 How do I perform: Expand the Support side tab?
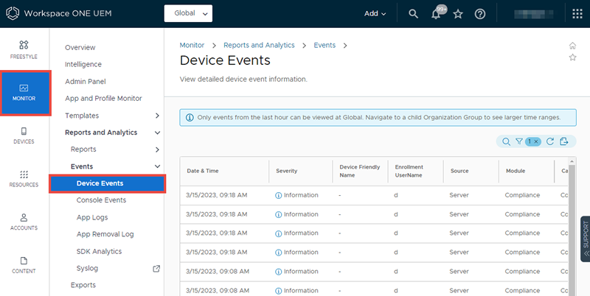click(585, 239)
